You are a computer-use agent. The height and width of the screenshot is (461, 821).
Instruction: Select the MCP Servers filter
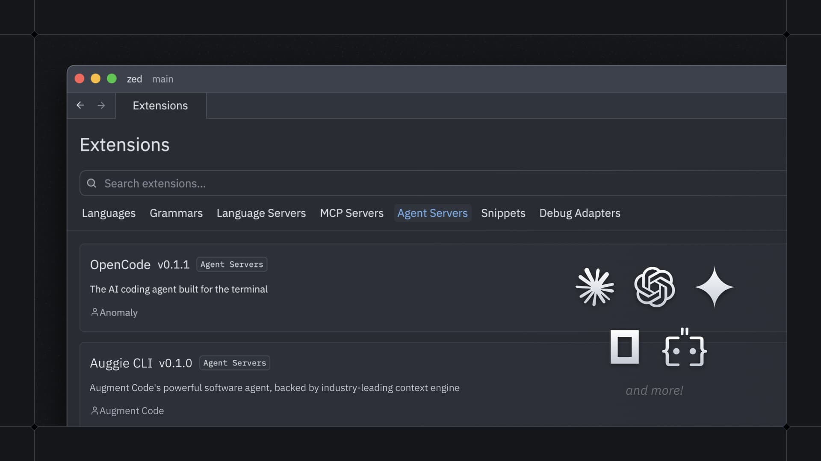[x=351, y=213]
